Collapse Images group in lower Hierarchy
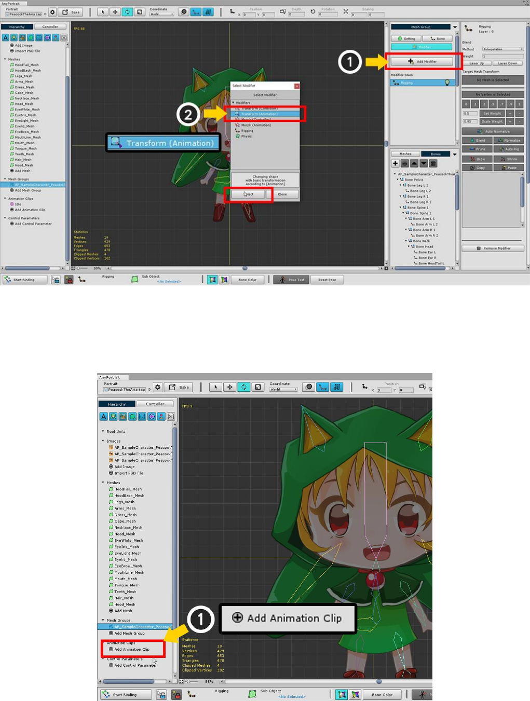 click(103, 441)
